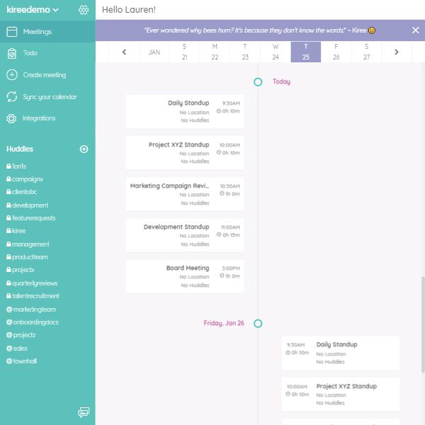Open today's Daily Standup 9:30AM meeting

(x=185, y=111)
